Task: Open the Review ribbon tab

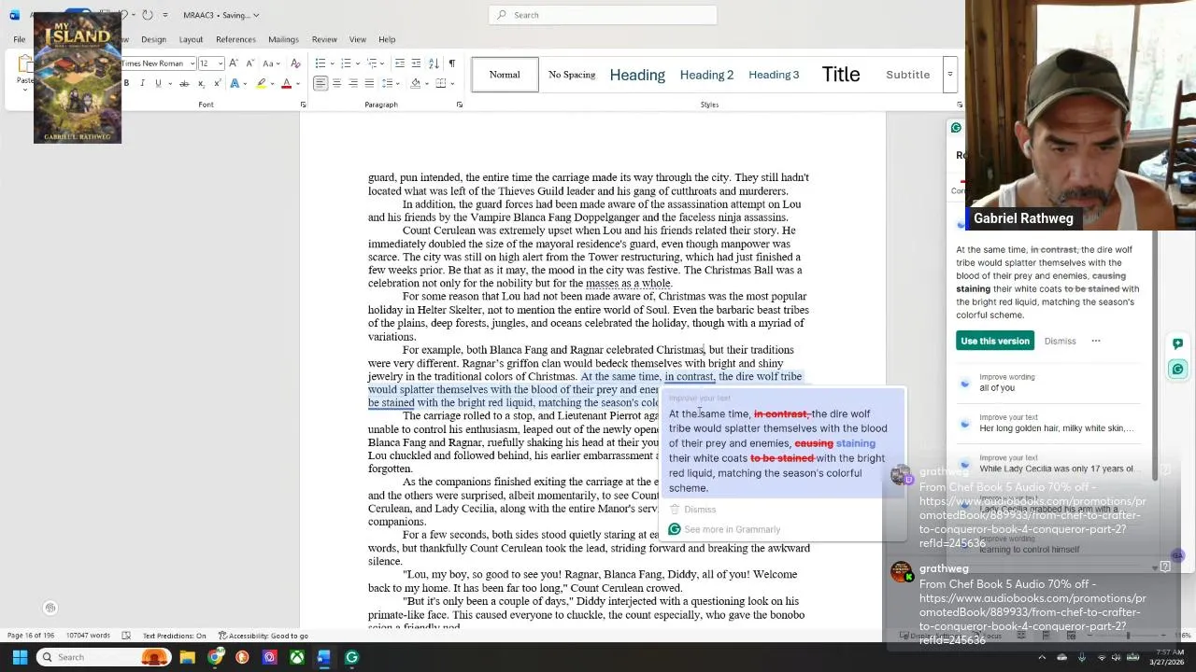Action: click(x=324, y=39)
